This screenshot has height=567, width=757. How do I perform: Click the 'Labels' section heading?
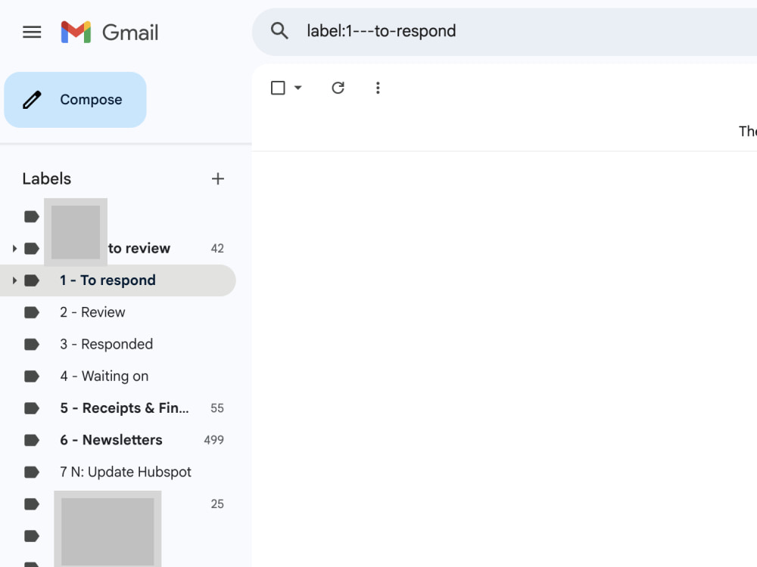click(x=47, y=179)
